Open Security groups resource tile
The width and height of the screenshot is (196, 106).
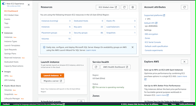tap(88, 33)
